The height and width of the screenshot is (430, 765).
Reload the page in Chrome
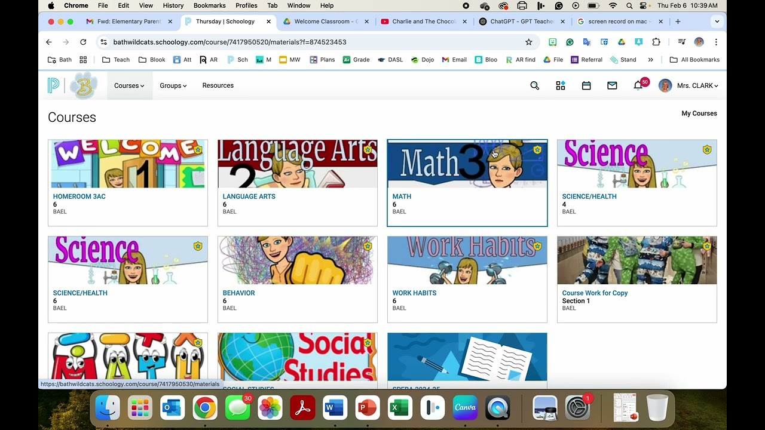click(83, 42)
